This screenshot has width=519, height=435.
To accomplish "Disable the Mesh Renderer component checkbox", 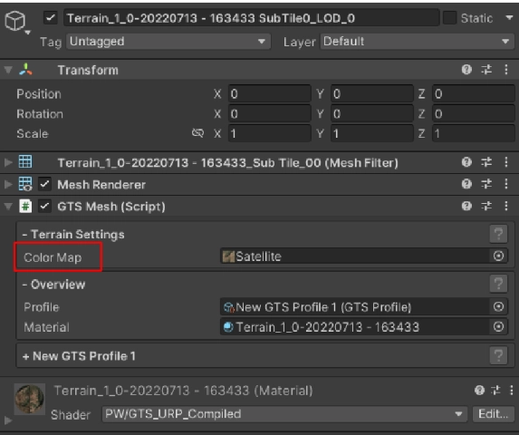I will pos(44,184).
